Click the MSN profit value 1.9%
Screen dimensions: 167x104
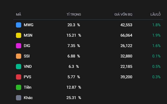point(156,35)
